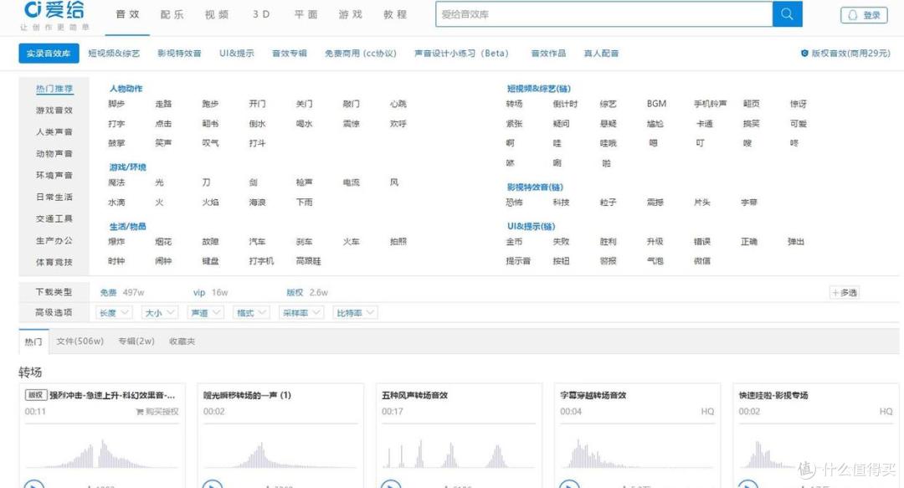Select 热门推荐 in the left sidebar
904x488 pixels.
point(54,88)
